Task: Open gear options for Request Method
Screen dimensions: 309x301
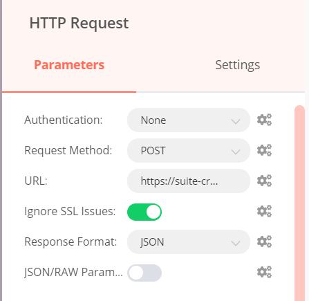Action: [264, 150]
